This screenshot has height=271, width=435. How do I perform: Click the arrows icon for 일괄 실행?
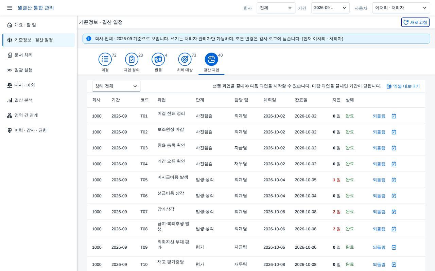[x=10, y=70]
